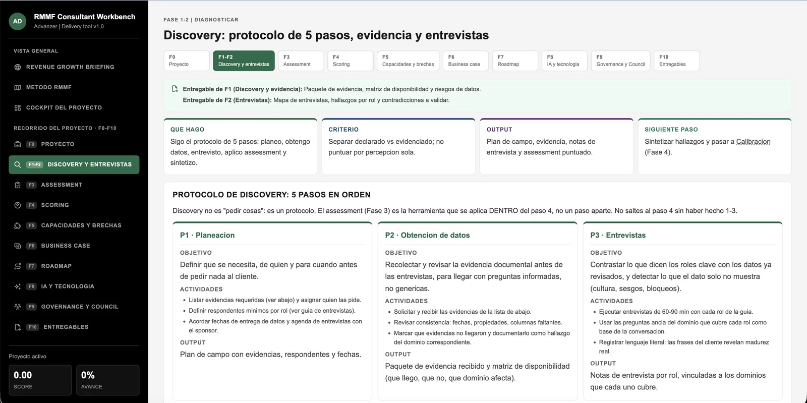Open Metodo RMMF sidebar item
This screenshot has width=807, height=403.
click(74, 87)
